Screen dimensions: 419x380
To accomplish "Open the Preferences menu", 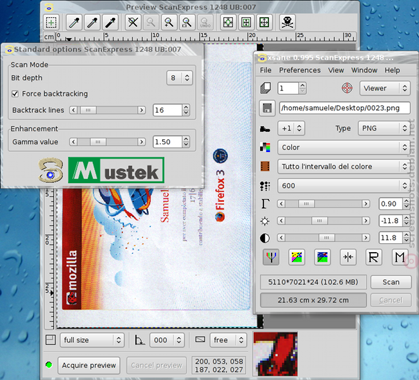I will pyautogui.click(x=300, y=70).
